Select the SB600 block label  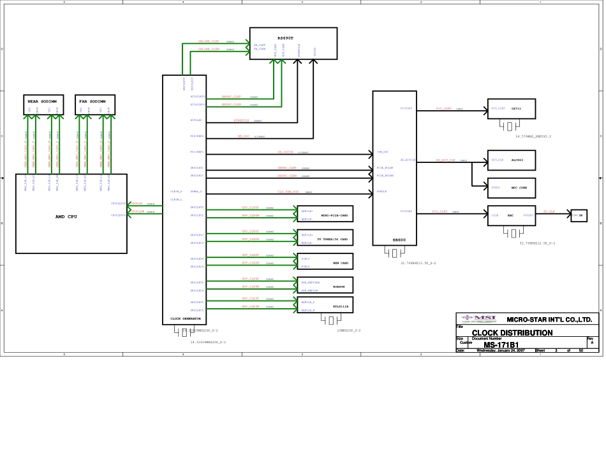[392, 240]
